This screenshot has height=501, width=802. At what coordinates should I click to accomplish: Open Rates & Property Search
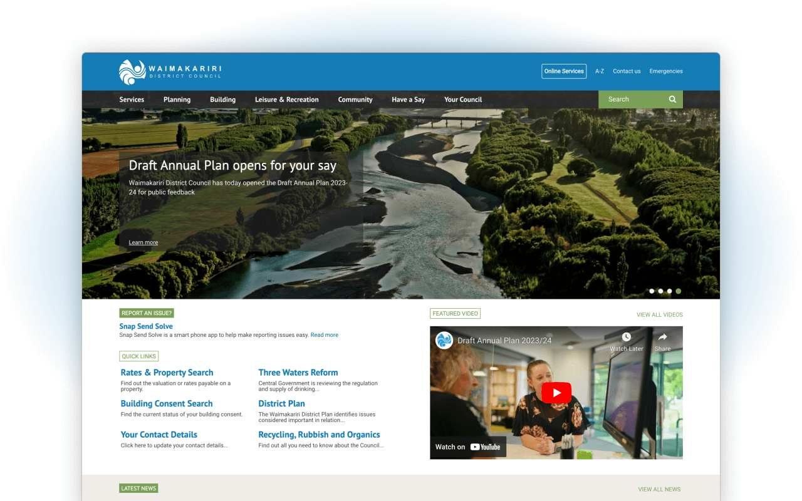(x=167, y=373)
